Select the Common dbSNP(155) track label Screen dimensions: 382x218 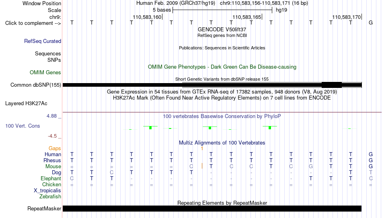(x=35, y=85)
